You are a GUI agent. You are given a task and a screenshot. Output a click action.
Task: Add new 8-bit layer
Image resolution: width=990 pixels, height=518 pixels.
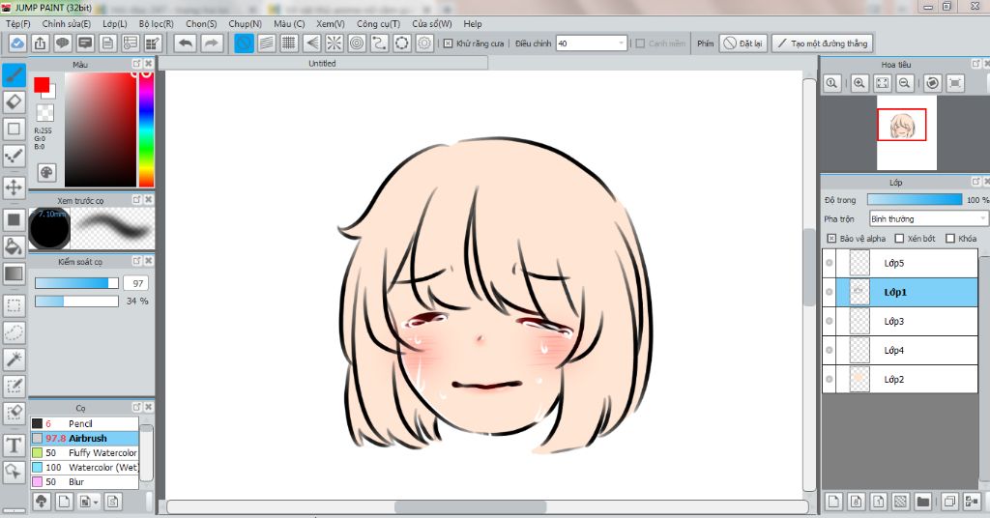[x=857, y=502]
